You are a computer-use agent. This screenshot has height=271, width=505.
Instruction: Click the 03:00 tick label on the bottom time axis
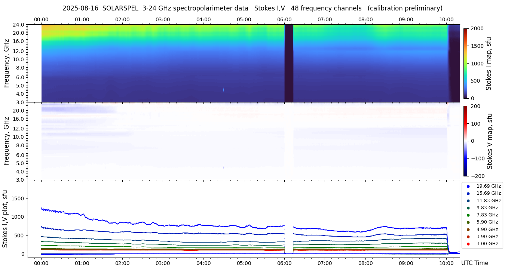[x=163, y=263]
